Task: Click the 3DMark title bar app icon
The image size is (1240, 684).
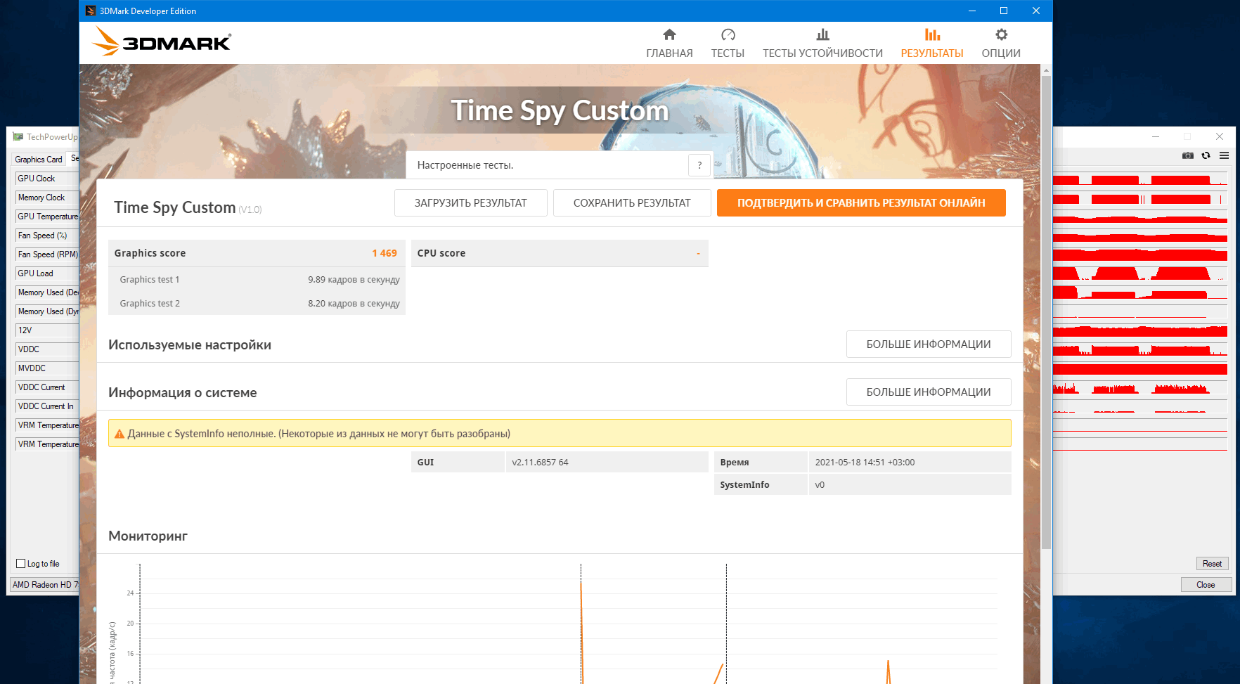Action: tap(91, 11)
